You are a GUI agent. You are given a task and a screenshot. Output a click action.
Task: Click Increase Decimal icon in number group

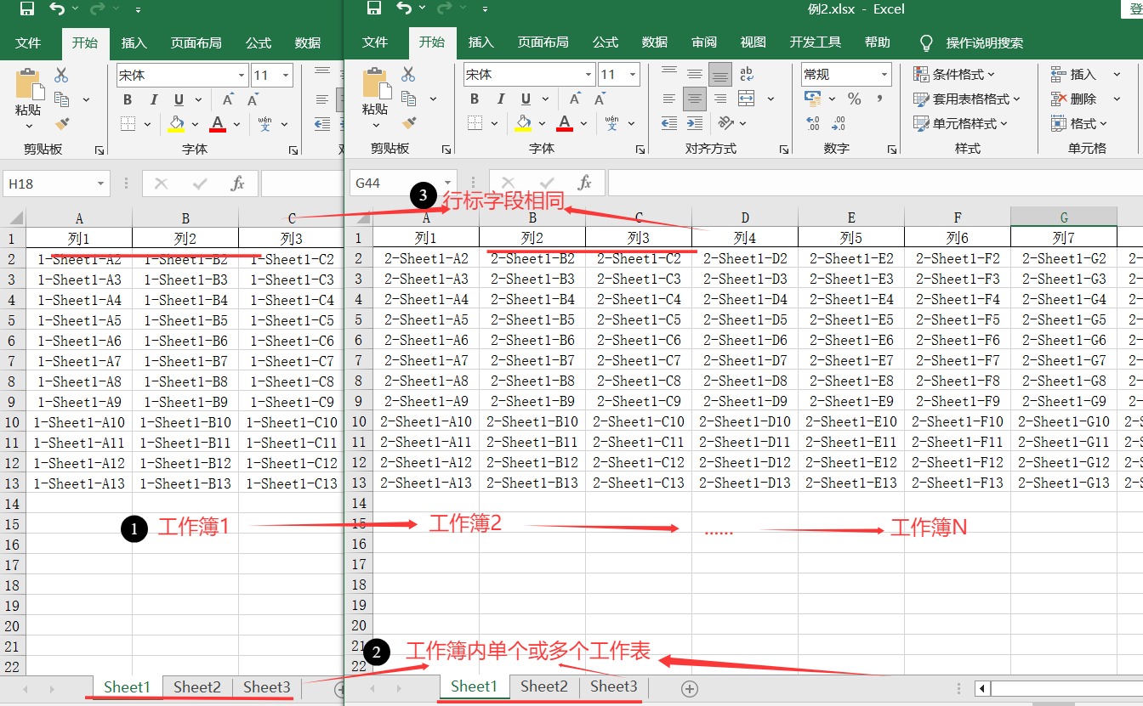(x=812, y=124)
